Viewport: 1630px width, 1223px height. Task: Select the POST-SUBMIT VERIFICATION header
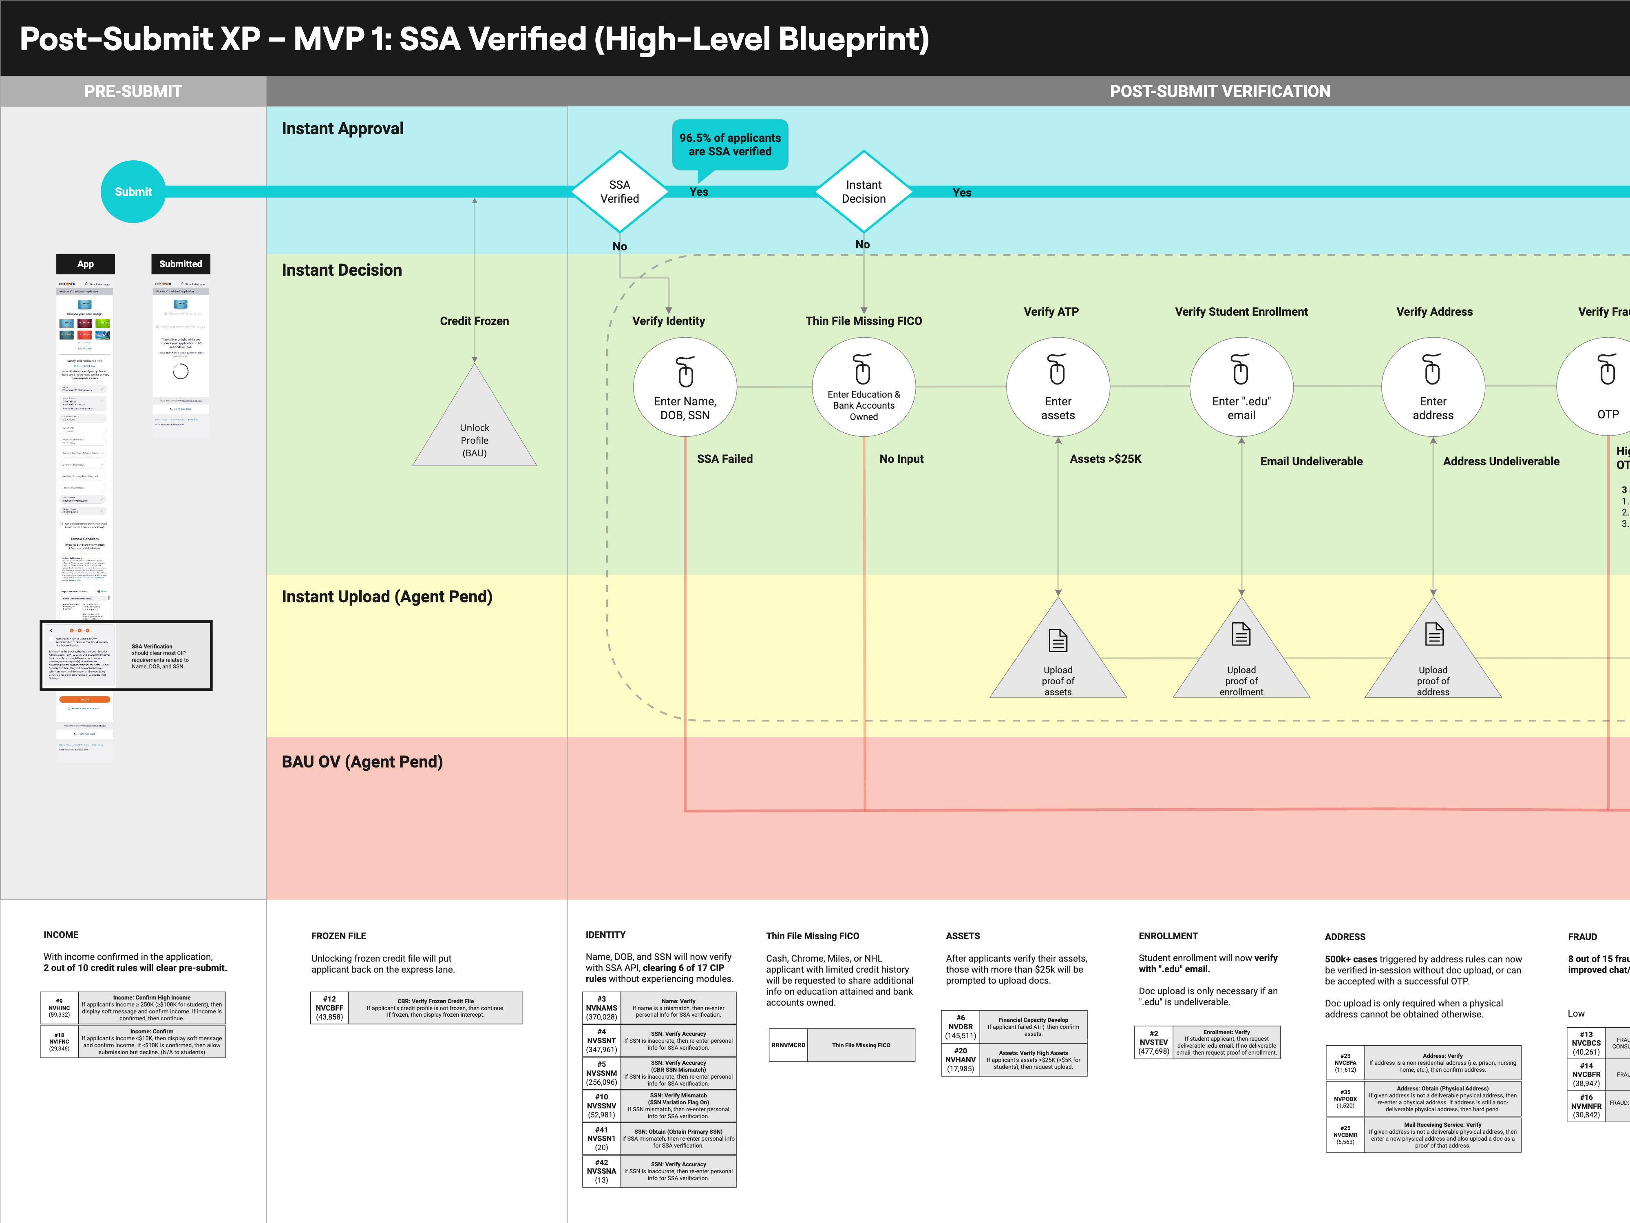click(1219, 91)
